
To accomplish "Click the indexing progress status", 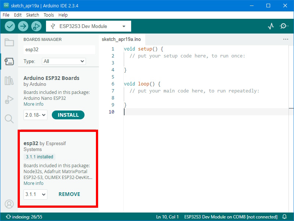I will tap(24, 217).
